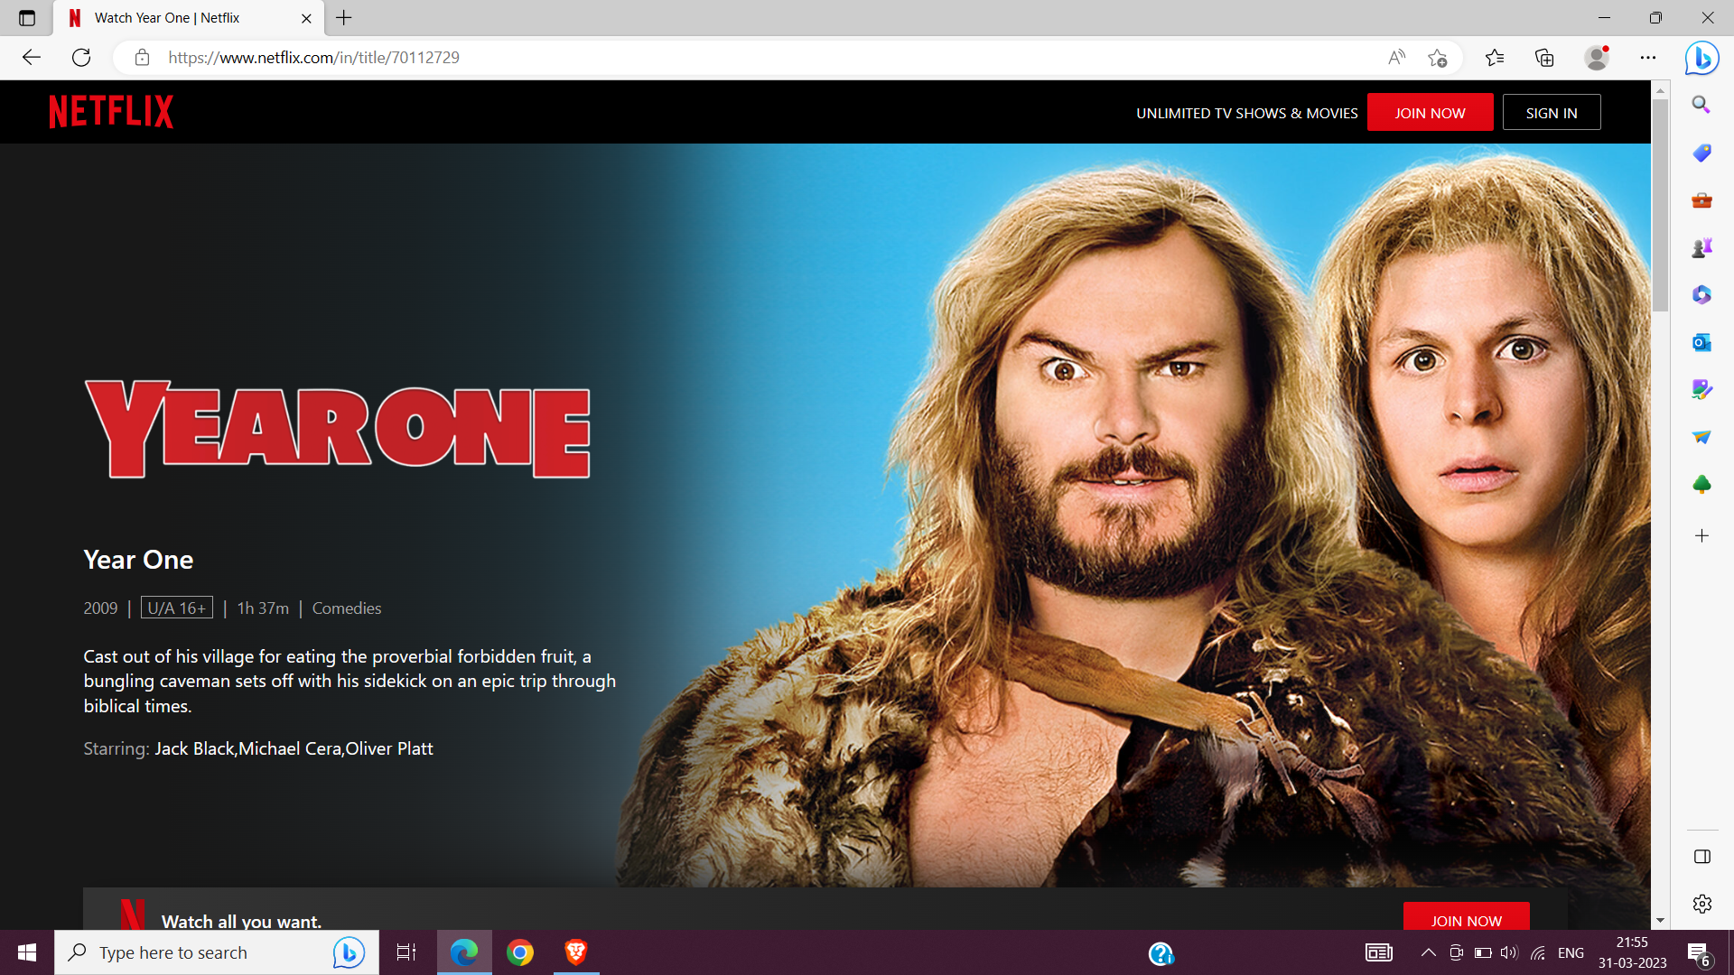Close the Netflix tab
The image size is (1734, 975).
tap(306, 18)
